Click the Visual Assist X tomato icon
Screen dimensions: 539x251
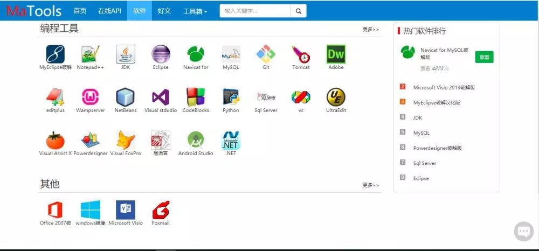[x=56, y=140]
